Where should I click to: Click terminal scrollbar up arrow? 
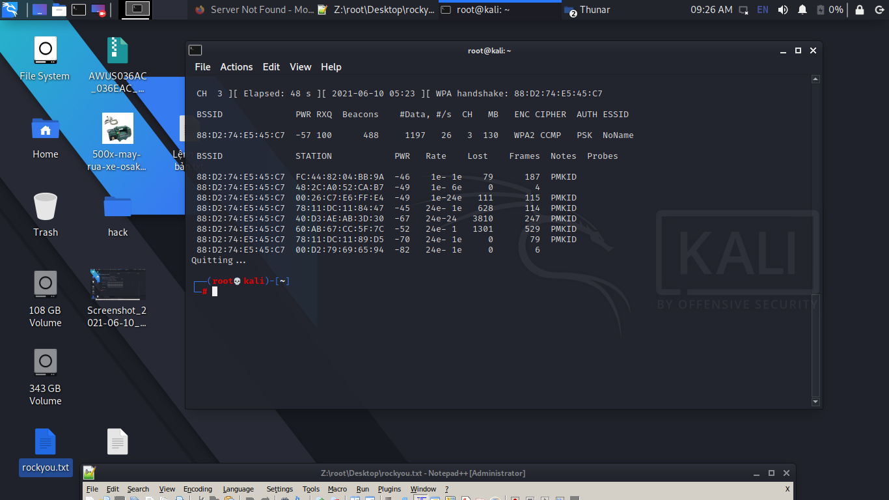click(x=816, y=79)
